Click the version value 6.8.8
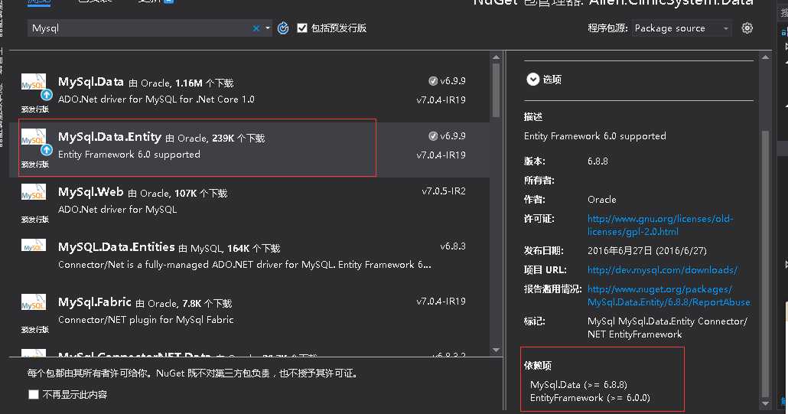 point(598,161)
